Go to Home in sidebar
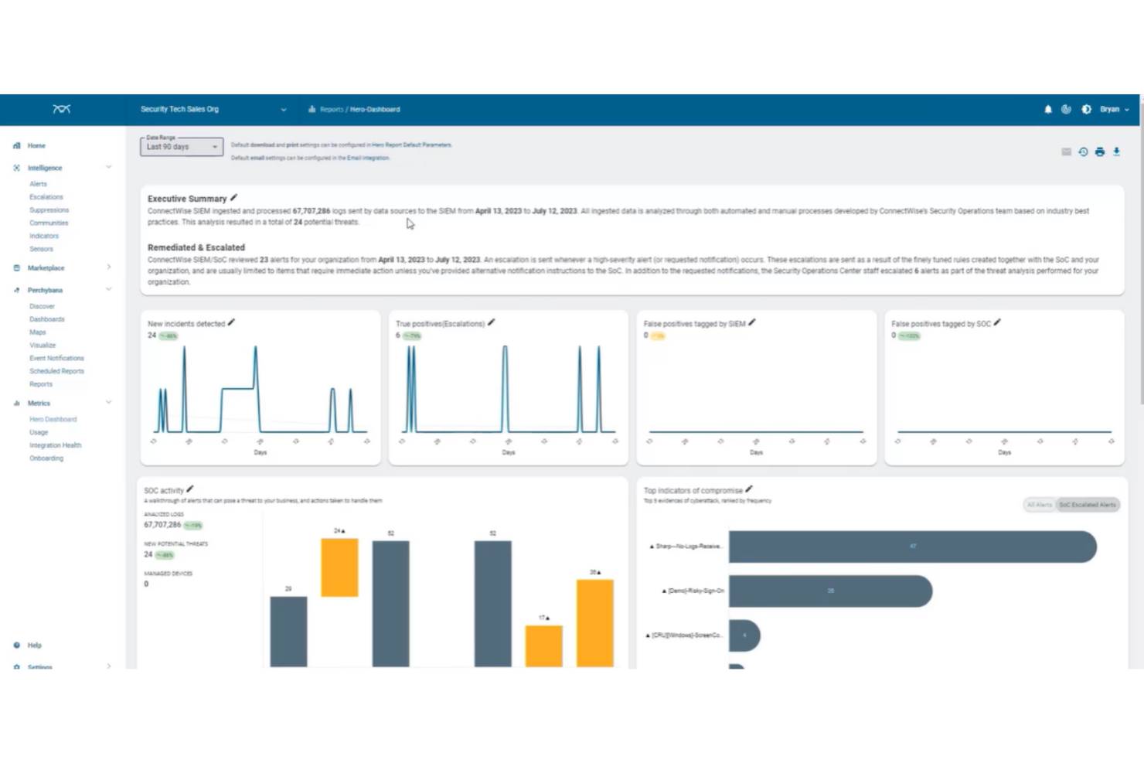 pos(36,145)
